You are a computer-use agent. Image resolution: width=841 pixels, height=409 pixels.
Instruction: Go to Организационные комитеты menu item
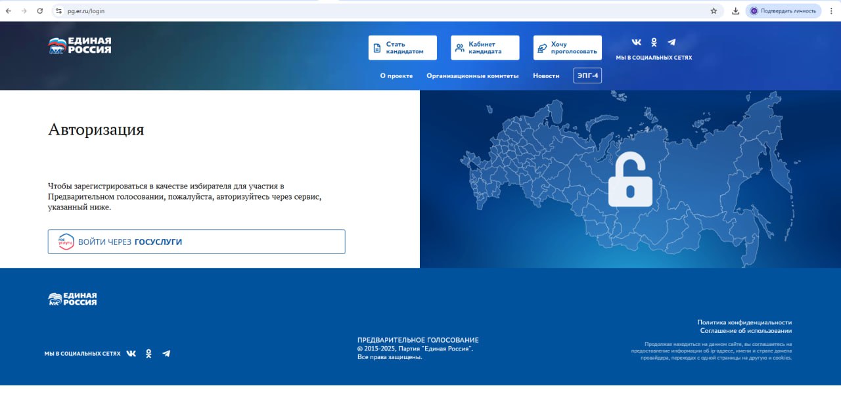tap(472, 75)
